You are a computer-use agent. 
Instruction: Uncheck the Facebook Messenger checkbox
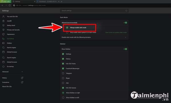(63, 69)
